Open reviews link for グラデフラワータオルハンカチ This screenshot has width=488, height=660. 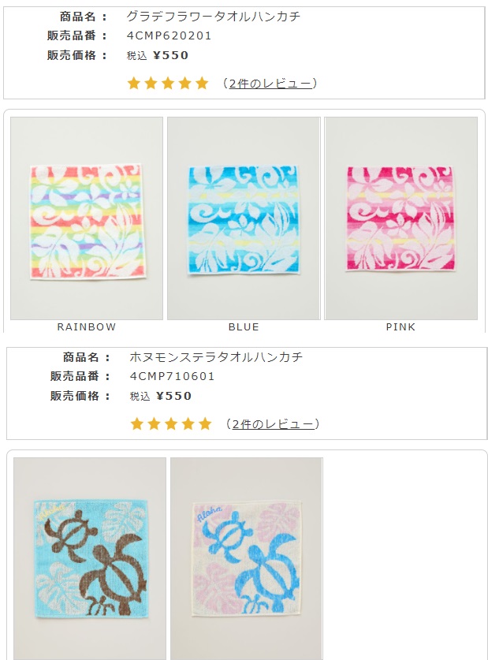[x=270, y=84]
